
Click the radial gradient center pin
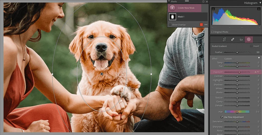click(102, 74)
